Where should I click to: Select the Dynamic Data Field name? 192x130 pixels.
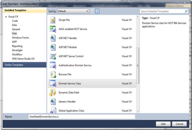point(69,92)
